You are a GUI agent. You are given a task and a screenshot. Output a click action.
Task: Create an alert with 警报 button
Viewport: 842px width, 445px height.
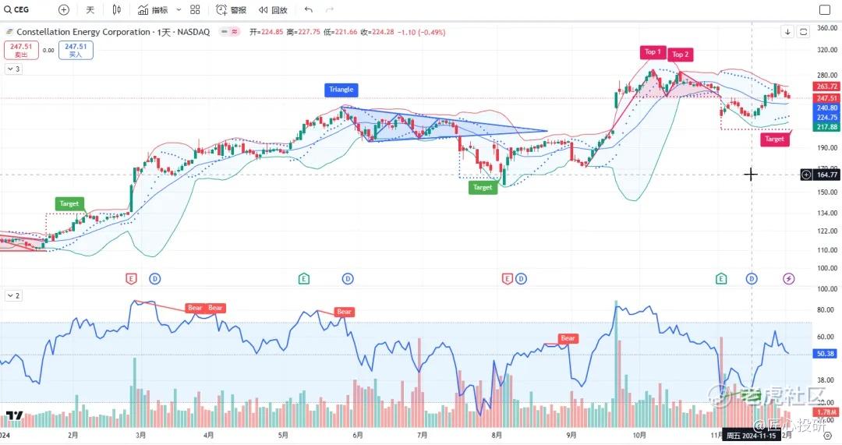click(x=231, y=9)
